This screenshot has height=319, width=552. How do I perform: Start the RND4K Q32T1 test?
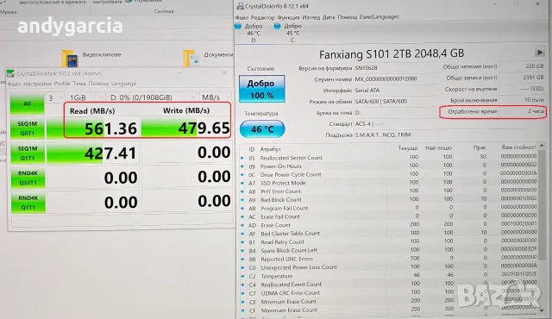tap(28, 178)
